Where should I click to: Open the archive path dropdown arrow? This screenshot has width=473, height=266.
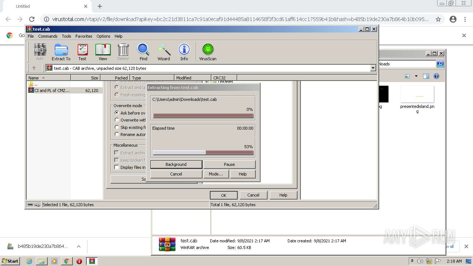pos(373,68)
